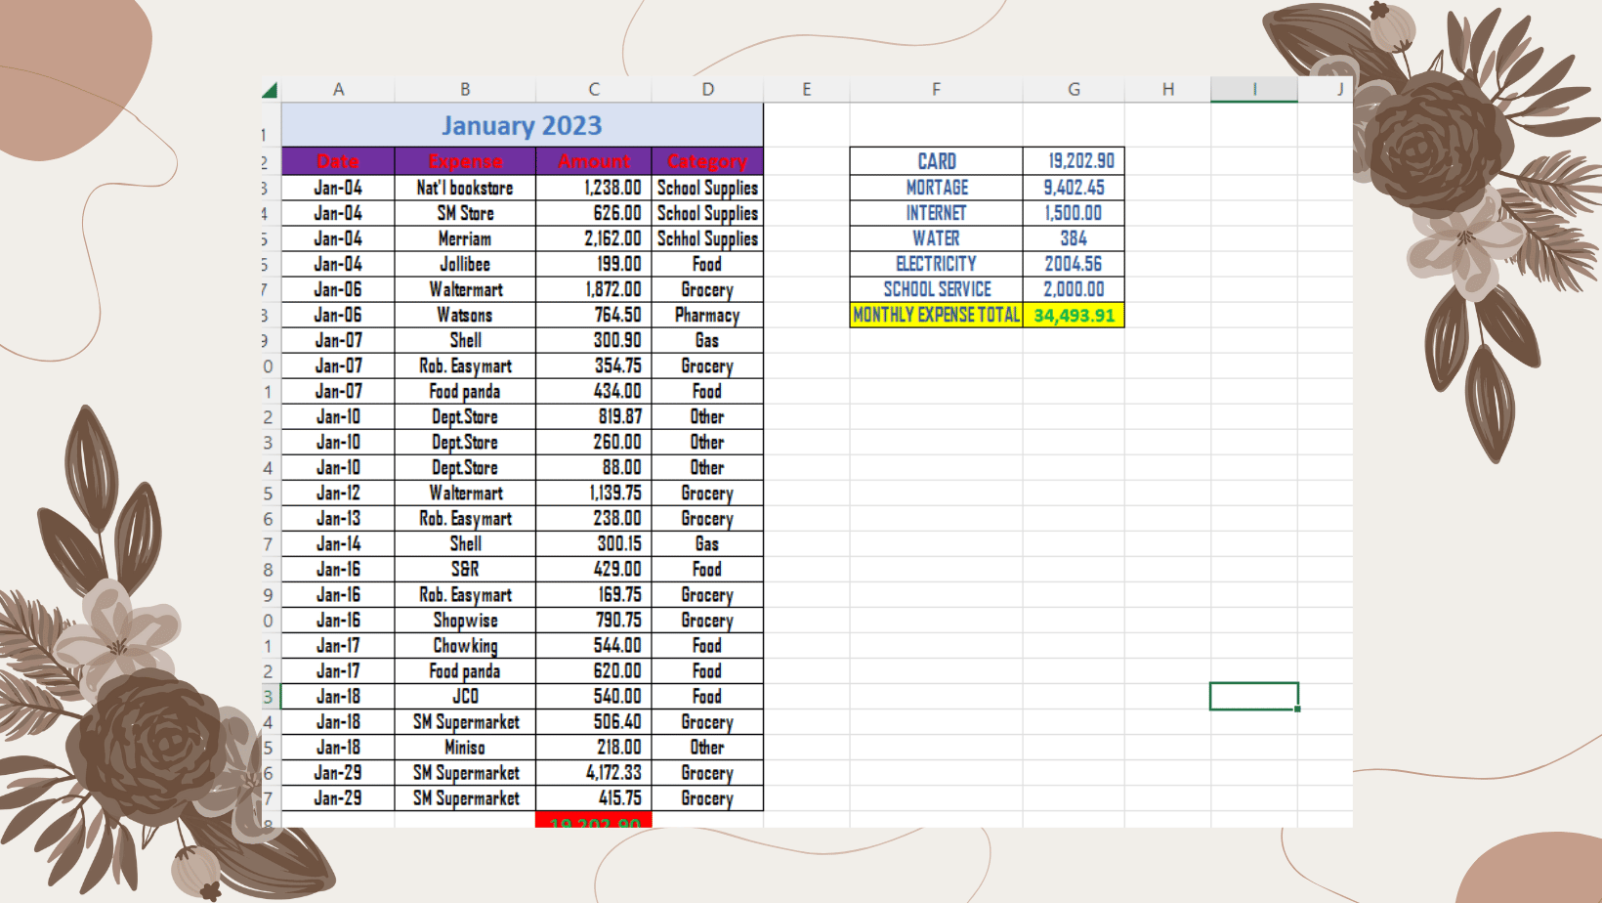This screenshot has width=1602, height=903.
Task: Select amount cell 1,872.00
Action: (x=594, y=289)
